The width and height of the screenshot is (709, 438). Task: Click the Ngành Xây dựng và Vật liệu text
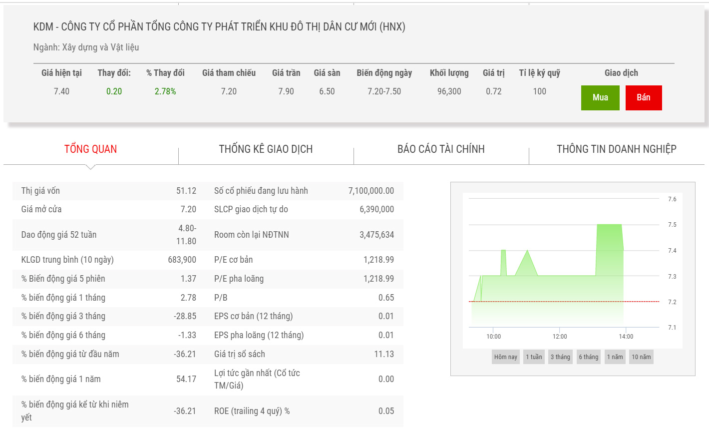pos(86,47)
